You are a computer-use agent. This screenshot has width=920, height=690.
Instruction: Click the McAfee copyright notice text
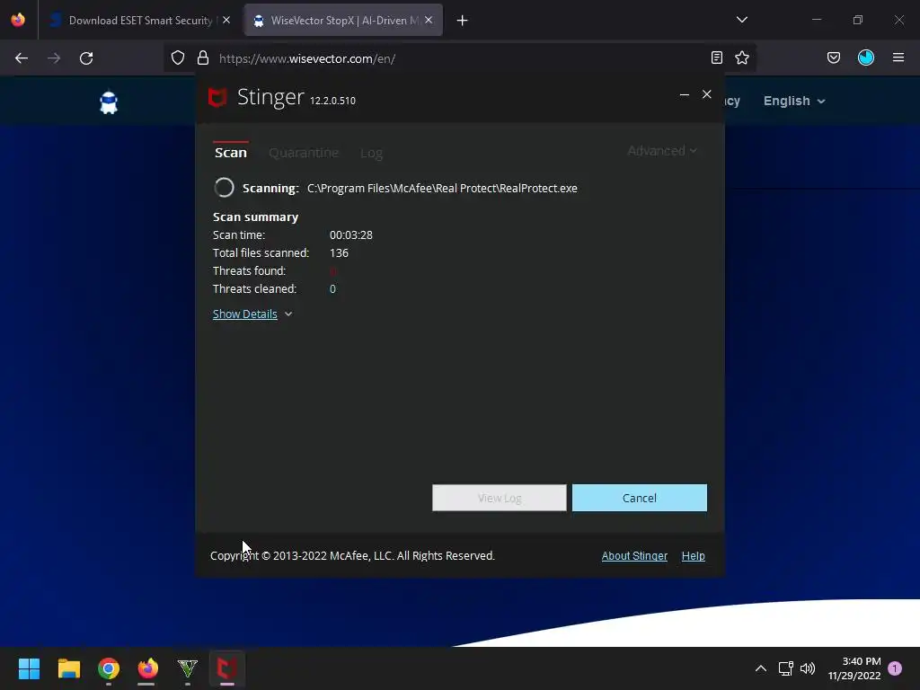352,555
